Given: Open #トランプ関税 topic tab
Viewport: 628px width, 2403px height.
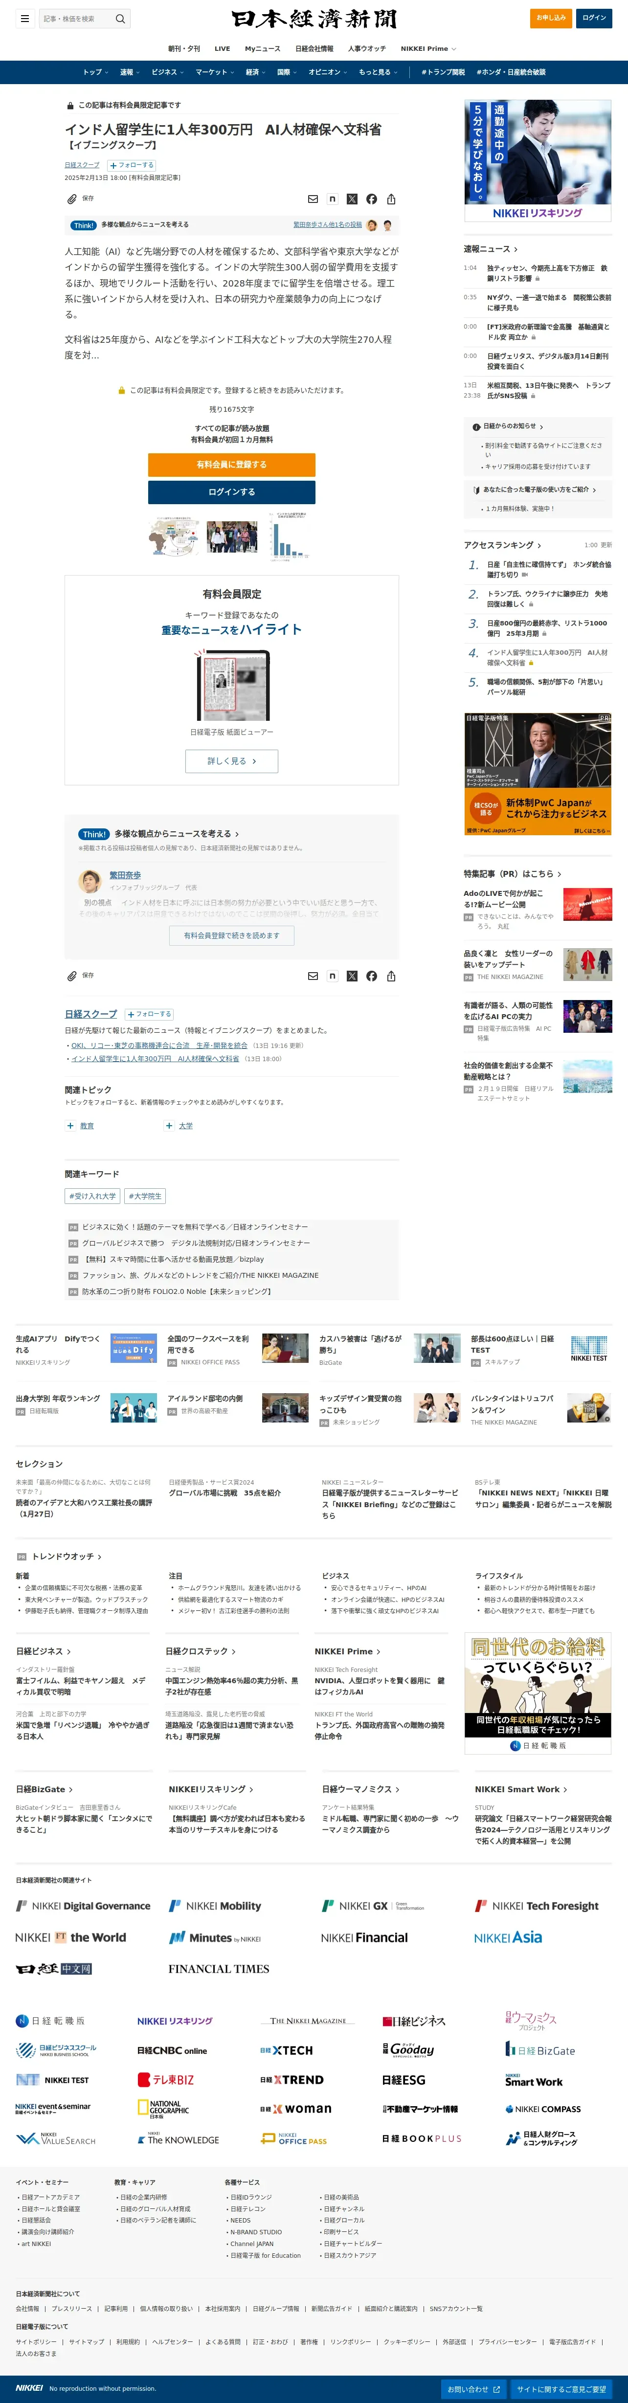Looking at the screenshot, I should coord(442,72).
